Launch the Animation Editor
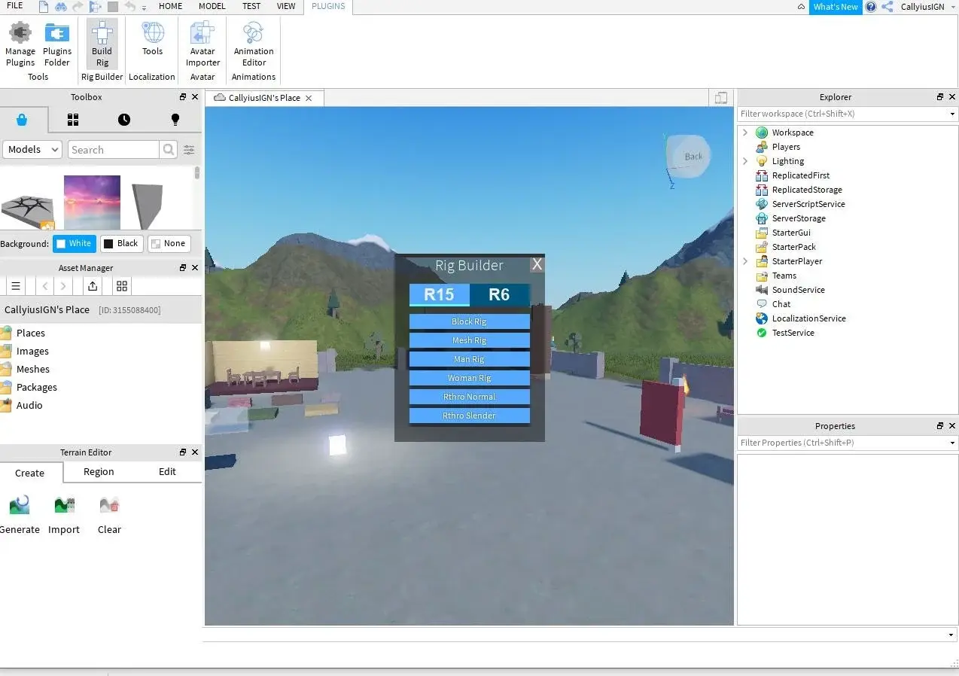 coord(254,44)
